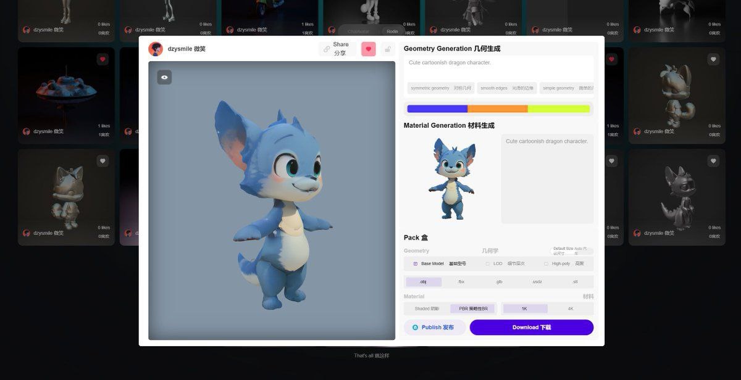The height and width of the screenshot is (380, 741).
Task: Click the Material Generation 材料生成 heading
Action: tap(449, 125)
